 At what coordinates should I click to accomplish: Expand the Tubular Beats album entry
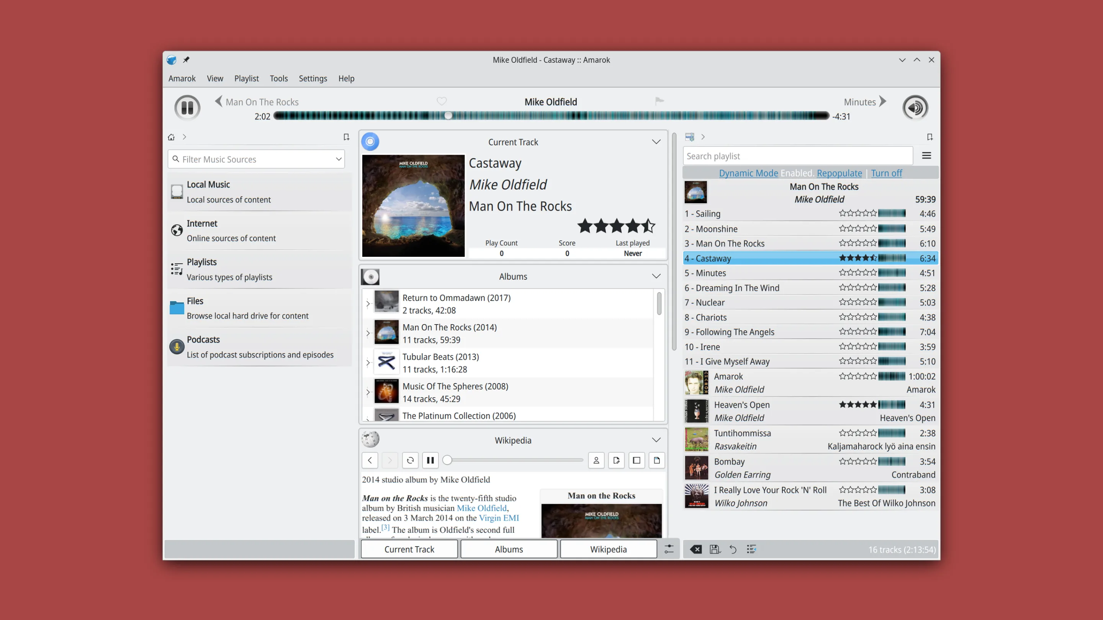coord(368,362)
